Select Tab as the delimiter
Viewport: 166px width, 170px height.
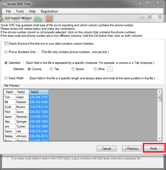(51, 69)
